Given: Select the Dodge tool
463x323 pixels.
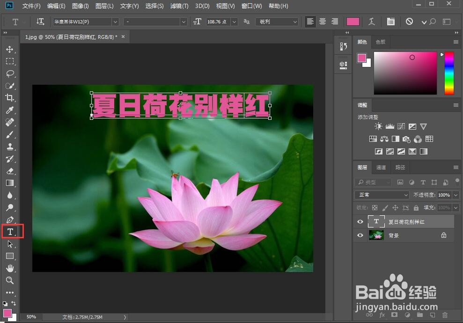Looking at the screenshot, I should pyautogui.click(x=10, y=207).
